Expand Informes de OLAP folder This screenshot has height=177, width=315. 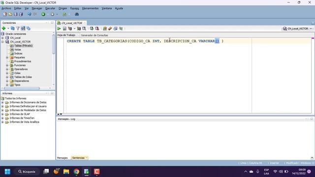pyautogui.click(x=2, y=114)
